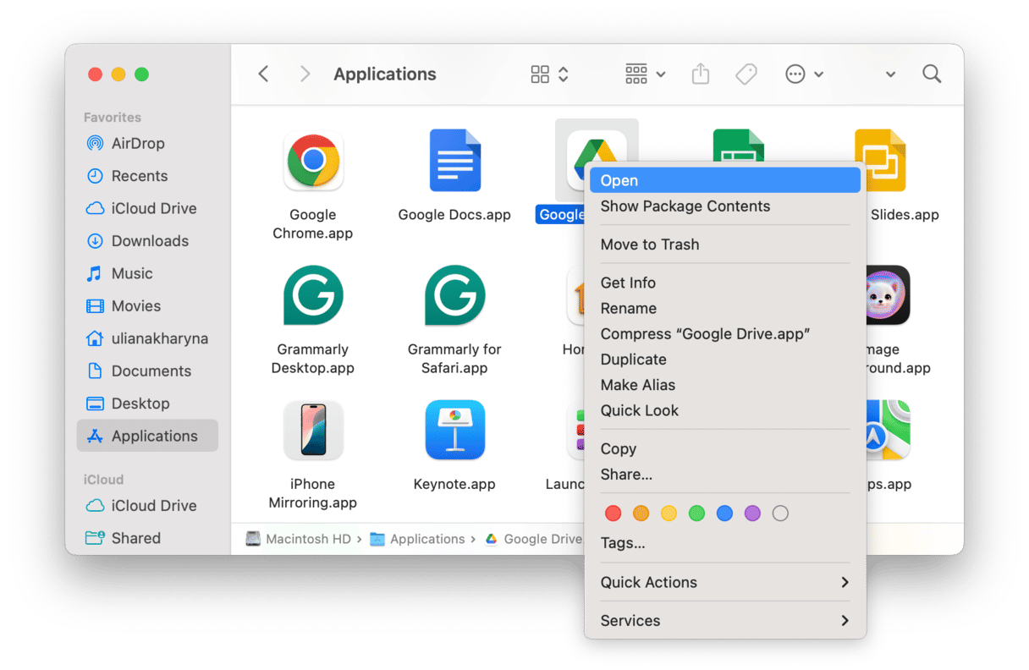Click Macintosh HD in the path bar
Screen dimensions: 1029x670
[299, 539]
